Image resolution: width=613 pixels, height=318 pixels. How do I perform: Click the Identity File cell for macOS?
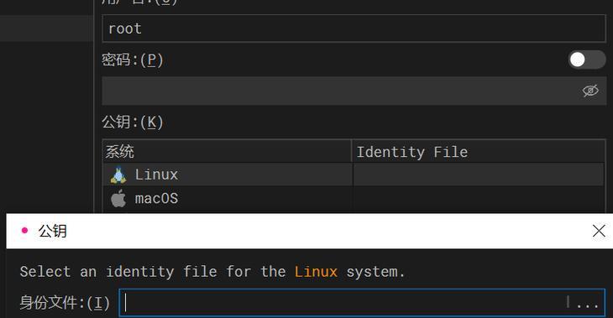(479, 199)
